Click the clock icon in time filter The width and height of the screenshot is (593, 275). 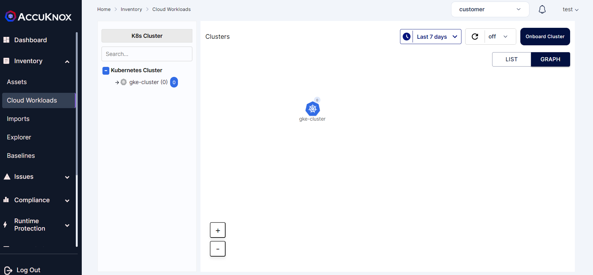pos(407,37)
